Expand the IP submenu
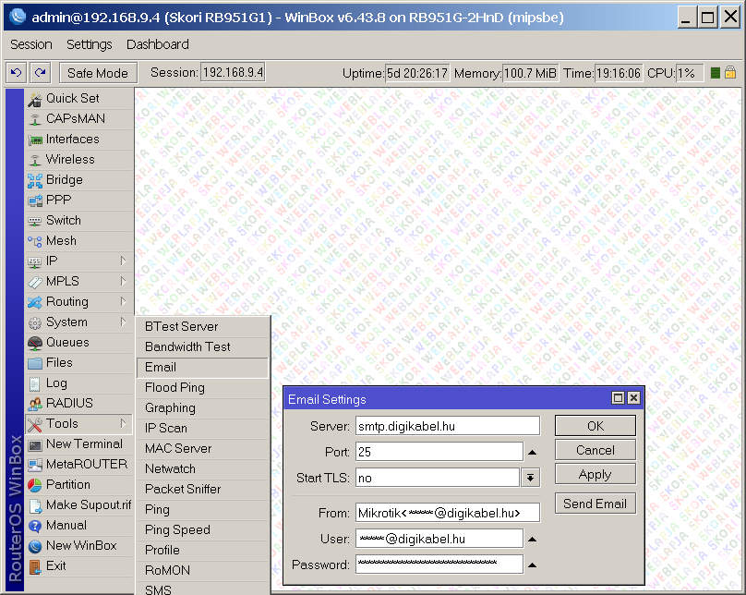This screenshot has width=746, height=595. 123,261
